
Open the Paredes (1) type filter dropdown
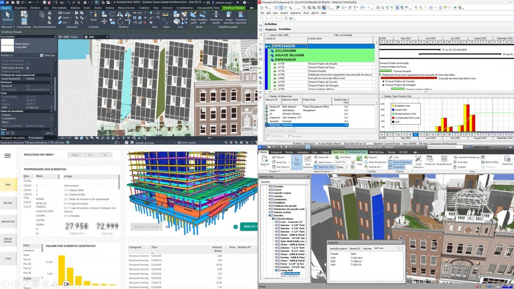pos(19,55)
